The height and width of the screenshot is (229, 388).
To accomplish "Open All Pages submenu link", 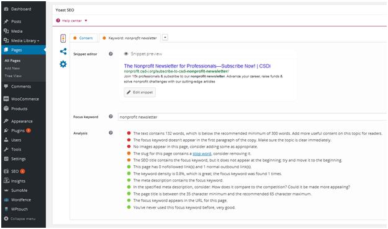I will point(12,61).
